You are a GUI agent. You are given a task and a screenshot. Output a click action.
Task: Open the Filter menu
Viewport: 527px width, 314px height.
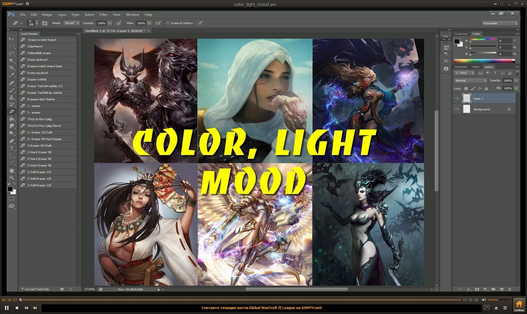103,14
